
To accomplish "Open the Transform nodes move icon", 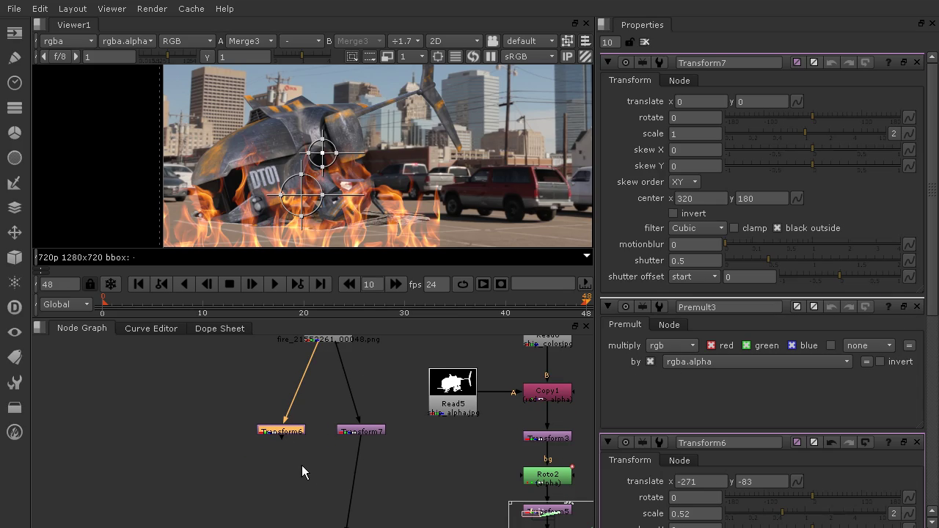I will 14,232.
